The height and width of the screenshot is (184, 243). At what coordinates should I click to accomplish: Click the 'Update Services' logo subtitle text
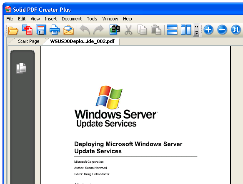tap(106, 124)
